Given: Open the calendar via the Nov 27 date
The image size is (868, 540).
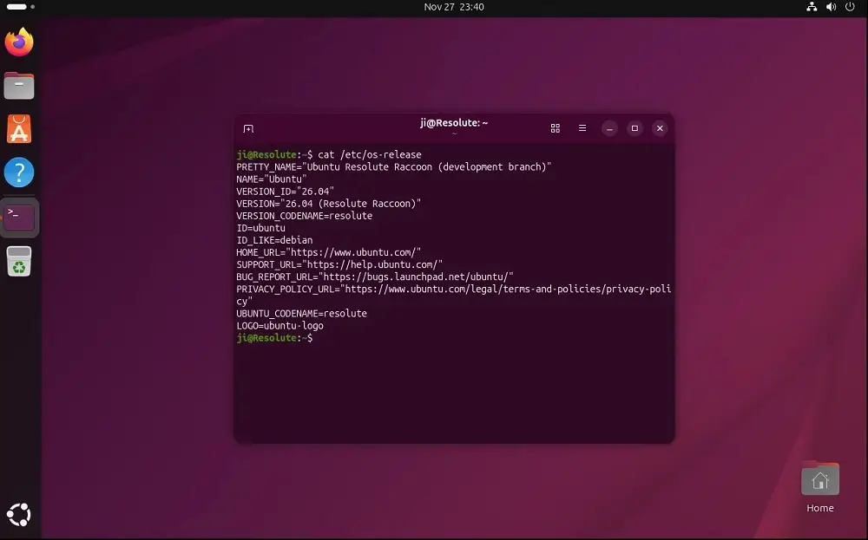Looking at the screenshot, I should pos(454,7).
